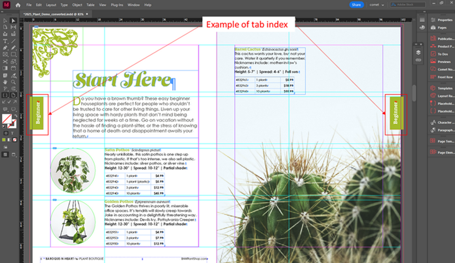Open the Character panel
Image resolution: width=455 pixels, height=263 pixels.
(442, 122)
